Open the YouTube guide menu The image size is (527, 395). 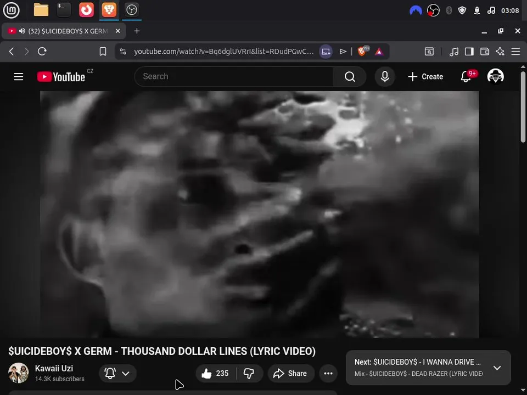(19, 77)
